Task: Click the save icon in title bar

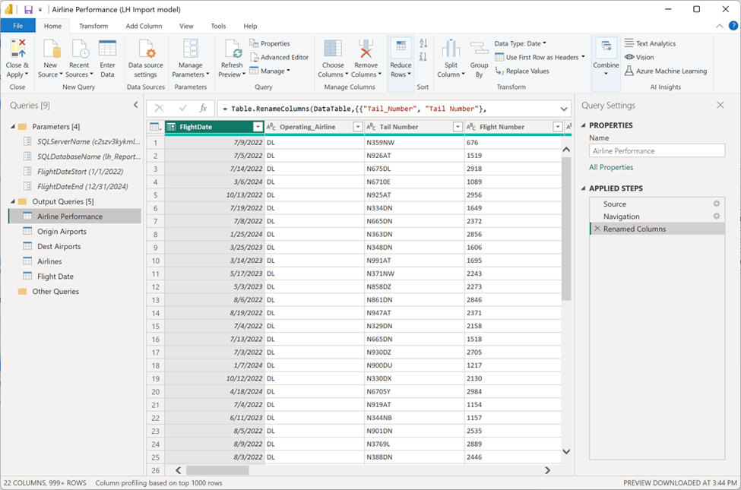Action: tap(28, 9)
